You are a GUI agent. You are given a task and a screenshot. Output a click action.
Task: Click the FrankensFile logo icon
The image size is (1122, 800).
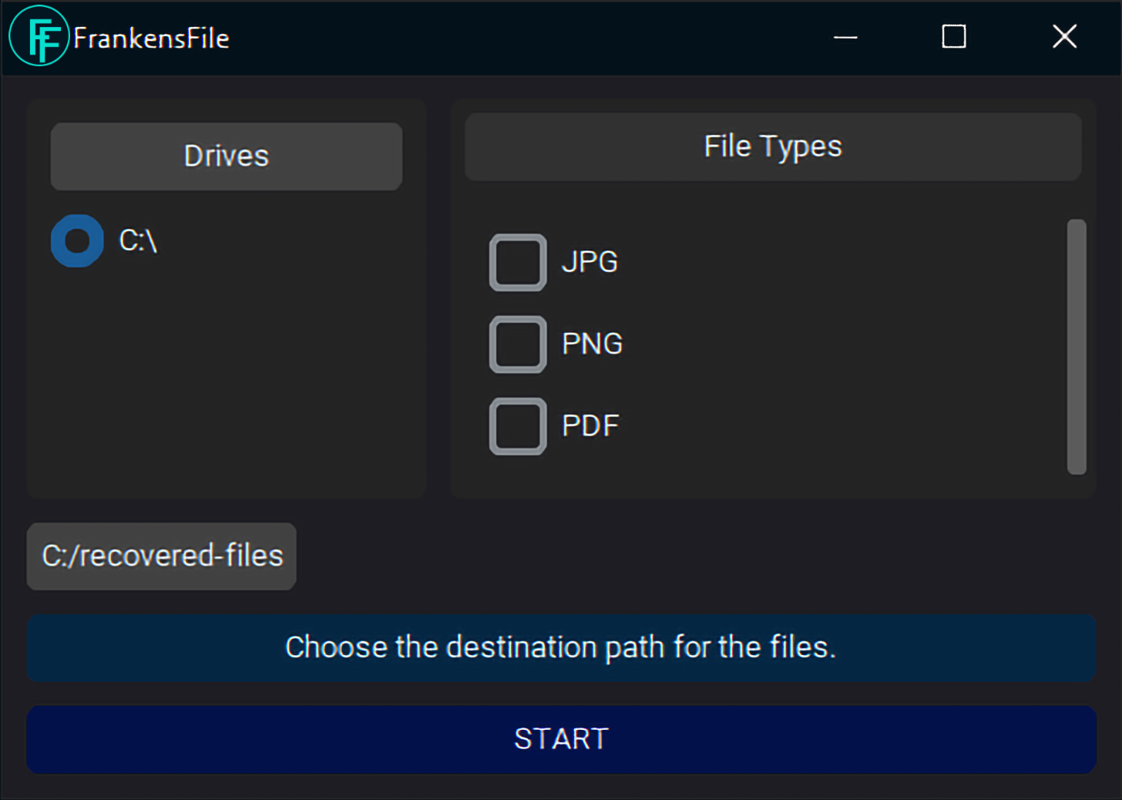pyautogui.click(x=39, y=35)
